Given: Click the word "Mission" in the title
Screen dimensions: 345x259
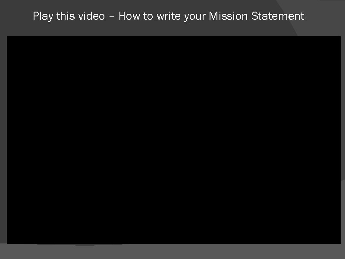Looking at the screenshot, I should pos(228,16).
